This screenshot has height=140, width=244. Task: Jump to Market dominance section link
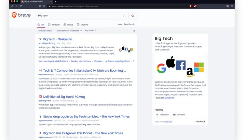[81, 61]
